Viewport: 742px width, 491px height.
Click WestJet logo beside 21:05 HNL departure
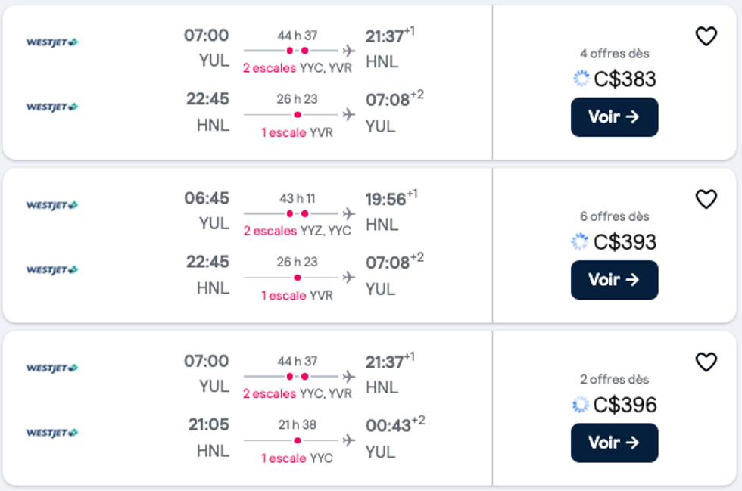52,433
